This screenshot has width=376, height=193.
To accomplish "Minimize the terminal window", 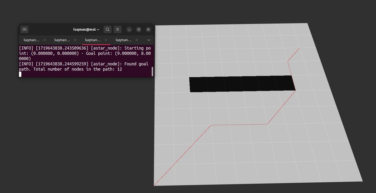I will click(x=129, y=29).
